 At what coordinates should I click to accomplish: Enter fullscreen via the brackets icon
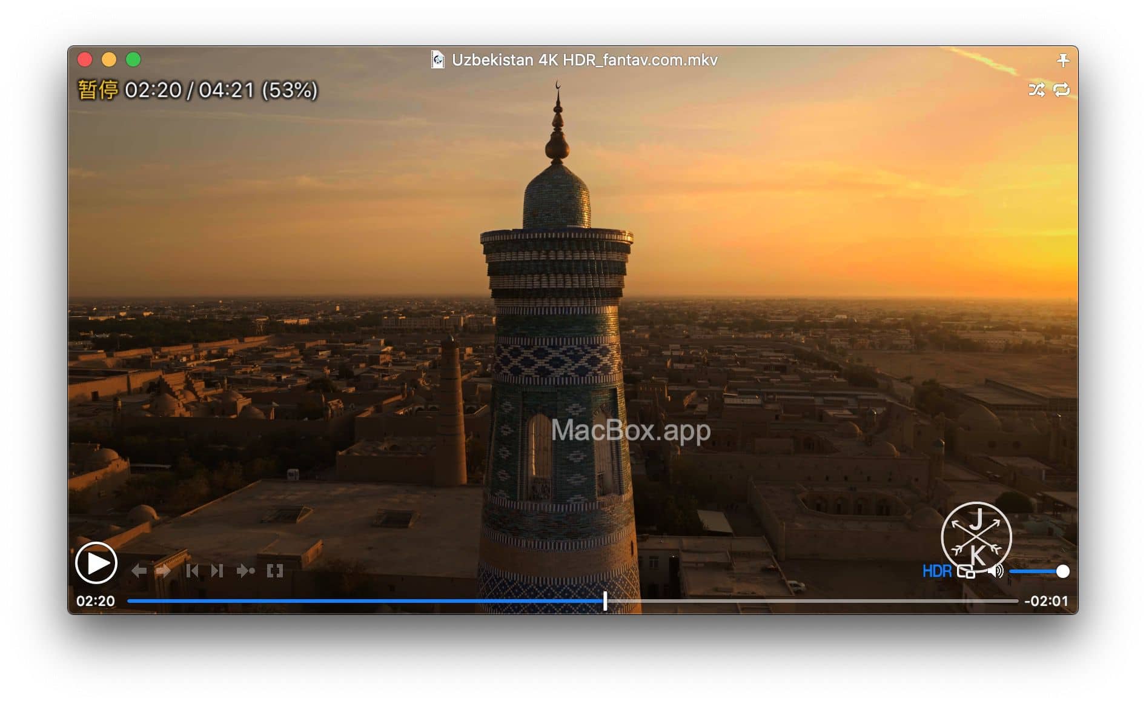click(x=275, y=571)
